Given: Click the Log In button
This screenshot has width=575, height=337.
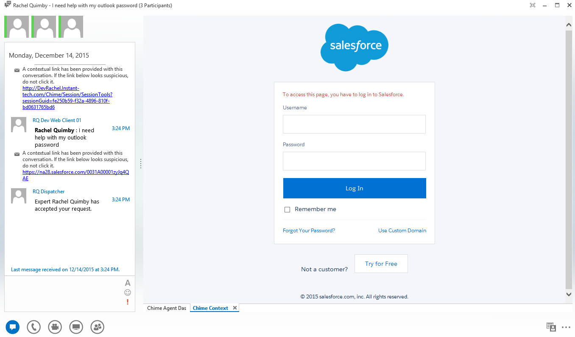Looking at the screenshot, I should (354, 188).
